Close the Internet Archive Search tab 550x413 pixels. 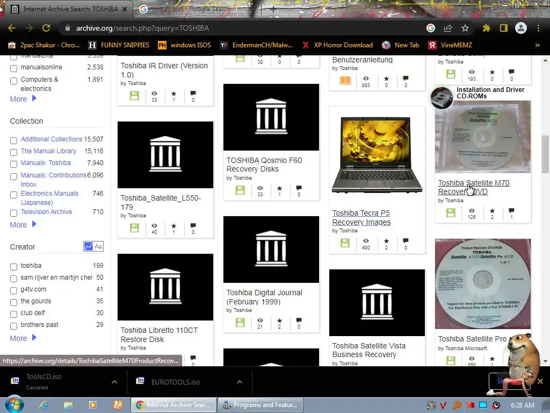125,9
